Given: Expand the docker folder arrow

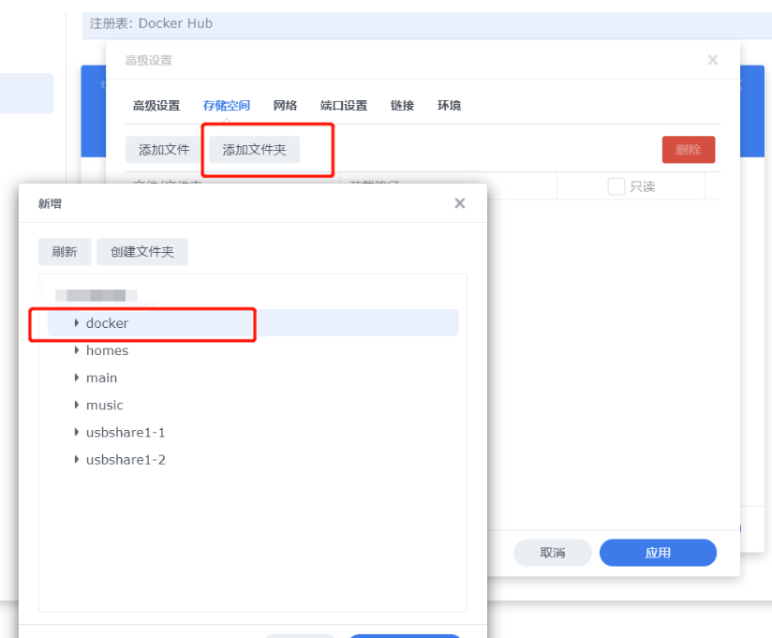Looking at the screenshot, I should [x=77, y=323].
